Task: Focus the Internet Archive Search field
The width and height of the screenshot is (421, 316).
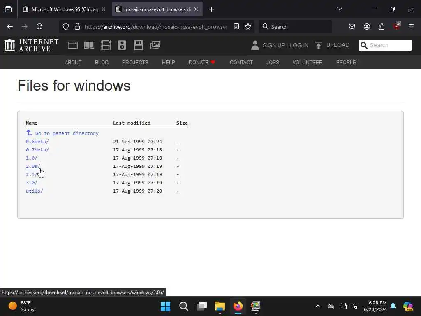Action: tap(385, 45)
